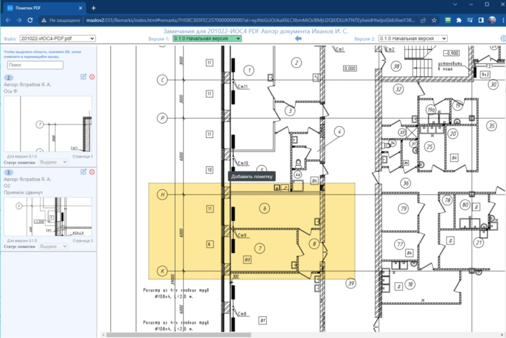Delete remark 2 using red cross icon
Image resolution: width=506 pixels, height=338 pixels.
click(x=92, y=77)
